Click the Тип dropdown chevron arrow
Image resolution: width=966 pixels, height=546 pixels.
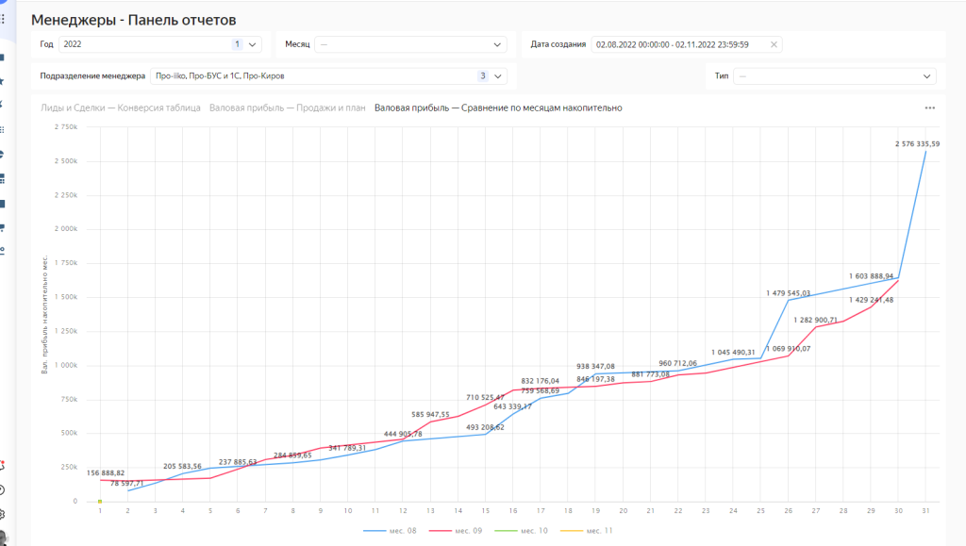click(928, 76)
